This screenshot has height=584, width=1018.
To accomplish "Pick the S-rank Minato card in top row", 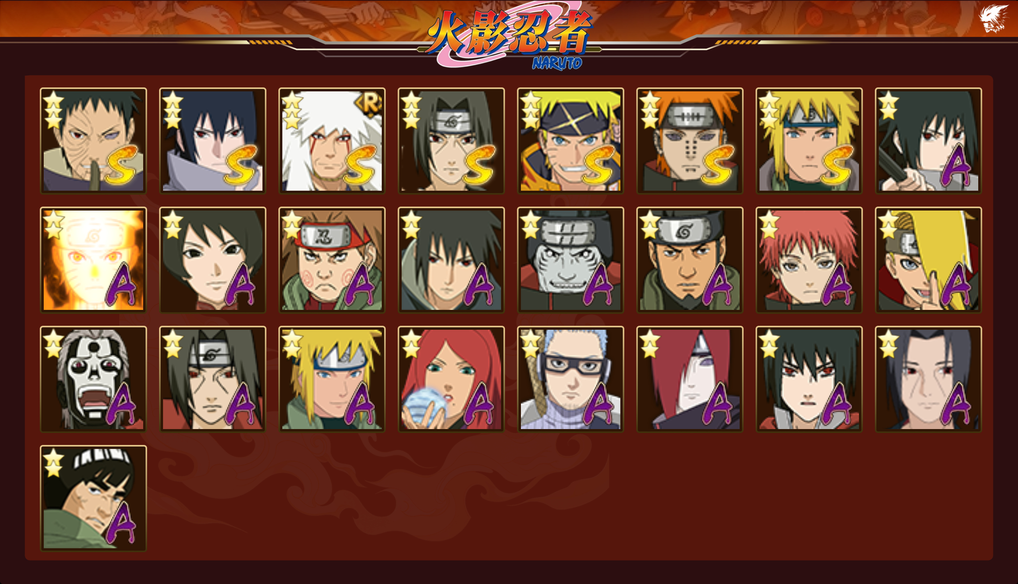I will tap(809, 141).
